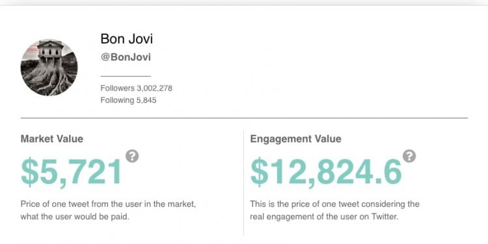Click the Following 5,845 count
The width and height of the screenshot is (488, 244).
128,100
